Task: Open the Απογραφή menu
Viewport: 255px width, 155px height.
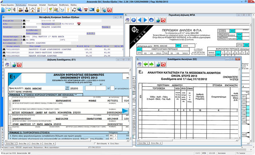Action: coord(32,5)
